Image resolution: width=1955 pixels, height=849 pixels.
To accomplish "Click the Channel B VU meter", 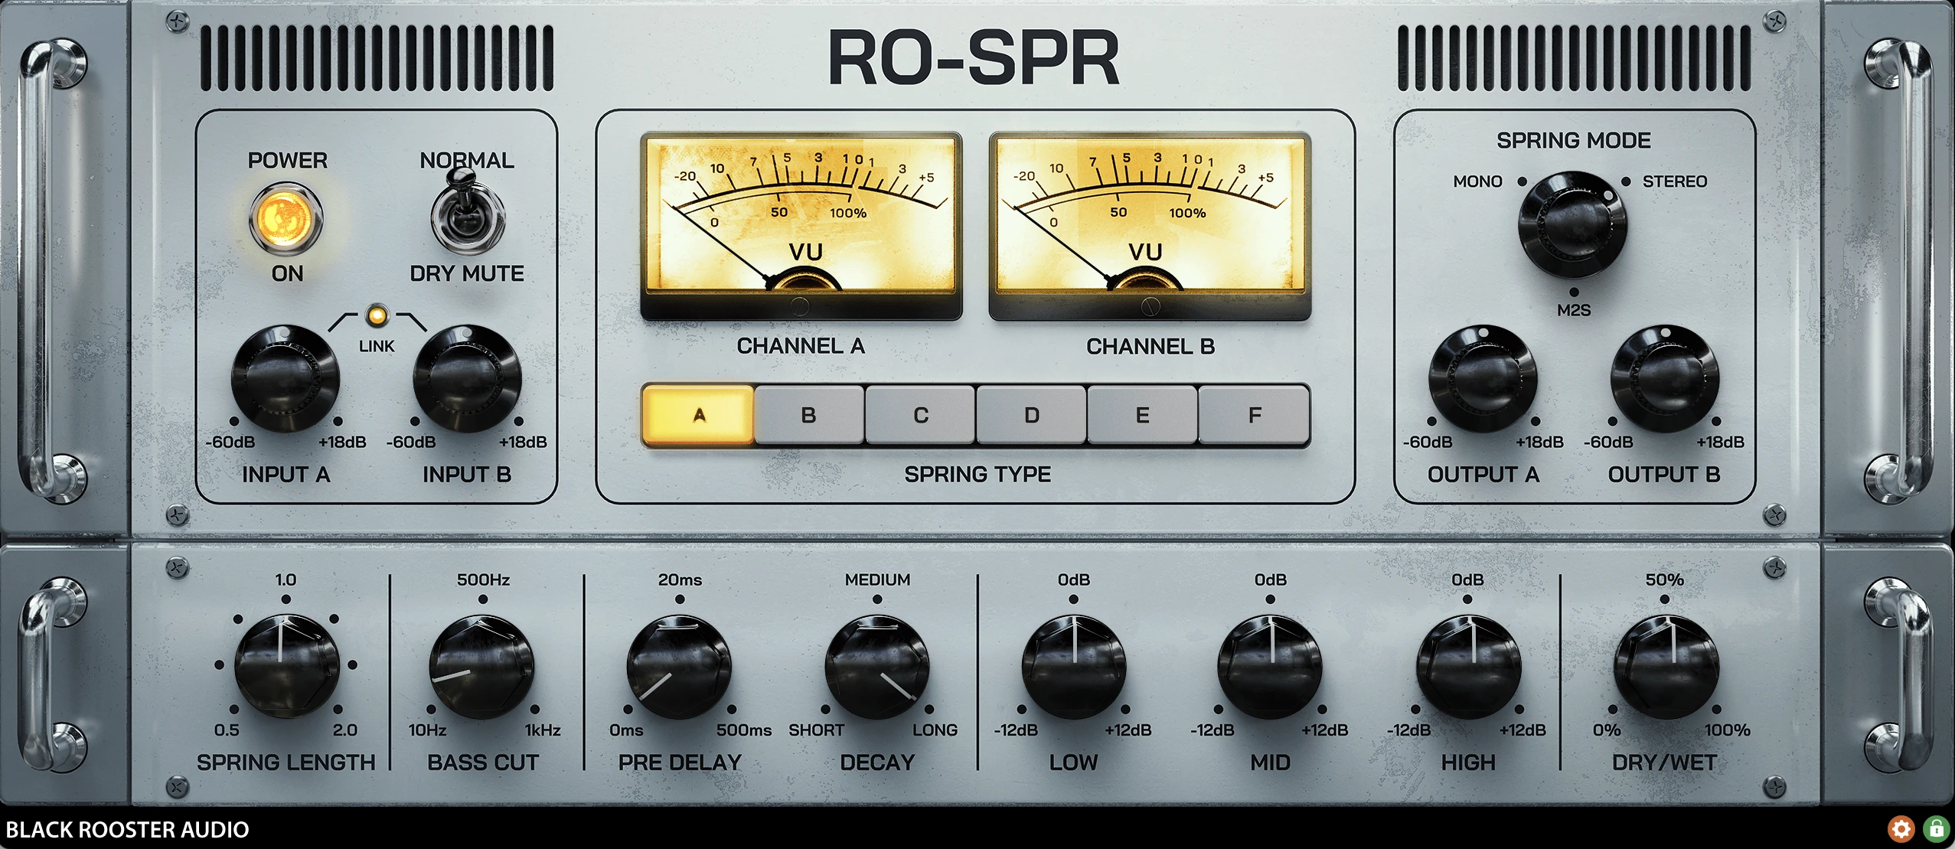I will coord(1150,226).
